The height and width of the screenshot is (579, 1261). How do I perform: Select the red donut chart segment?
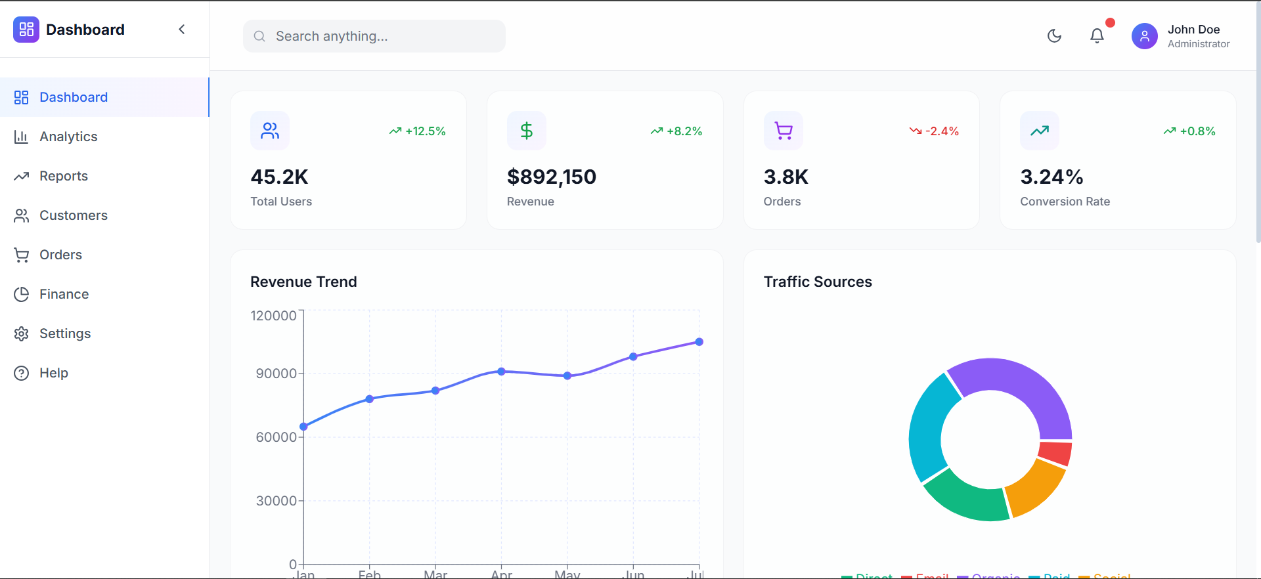1055,453
